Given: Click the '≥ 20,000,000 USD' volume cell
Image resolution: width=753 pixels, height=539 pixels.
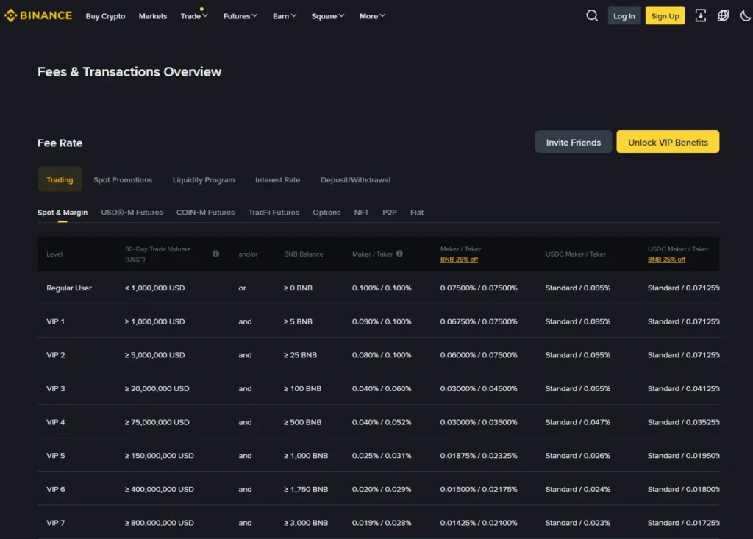Looking at the screenshot, I should coord(157,389).
